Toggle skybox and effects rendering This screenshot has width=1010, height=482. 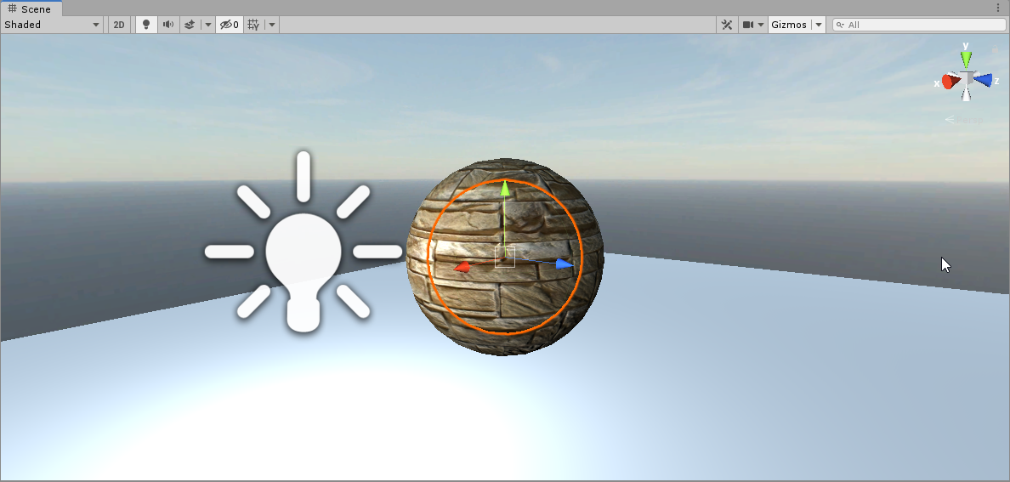click(190, 25)
